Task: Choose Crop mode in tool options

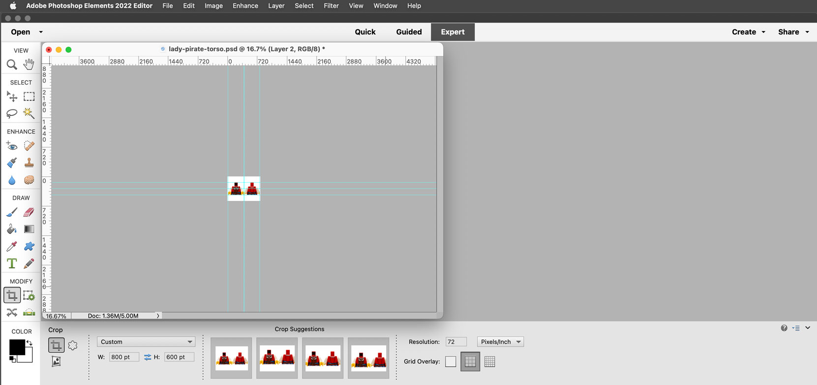Action: click(x=56, y=345)
